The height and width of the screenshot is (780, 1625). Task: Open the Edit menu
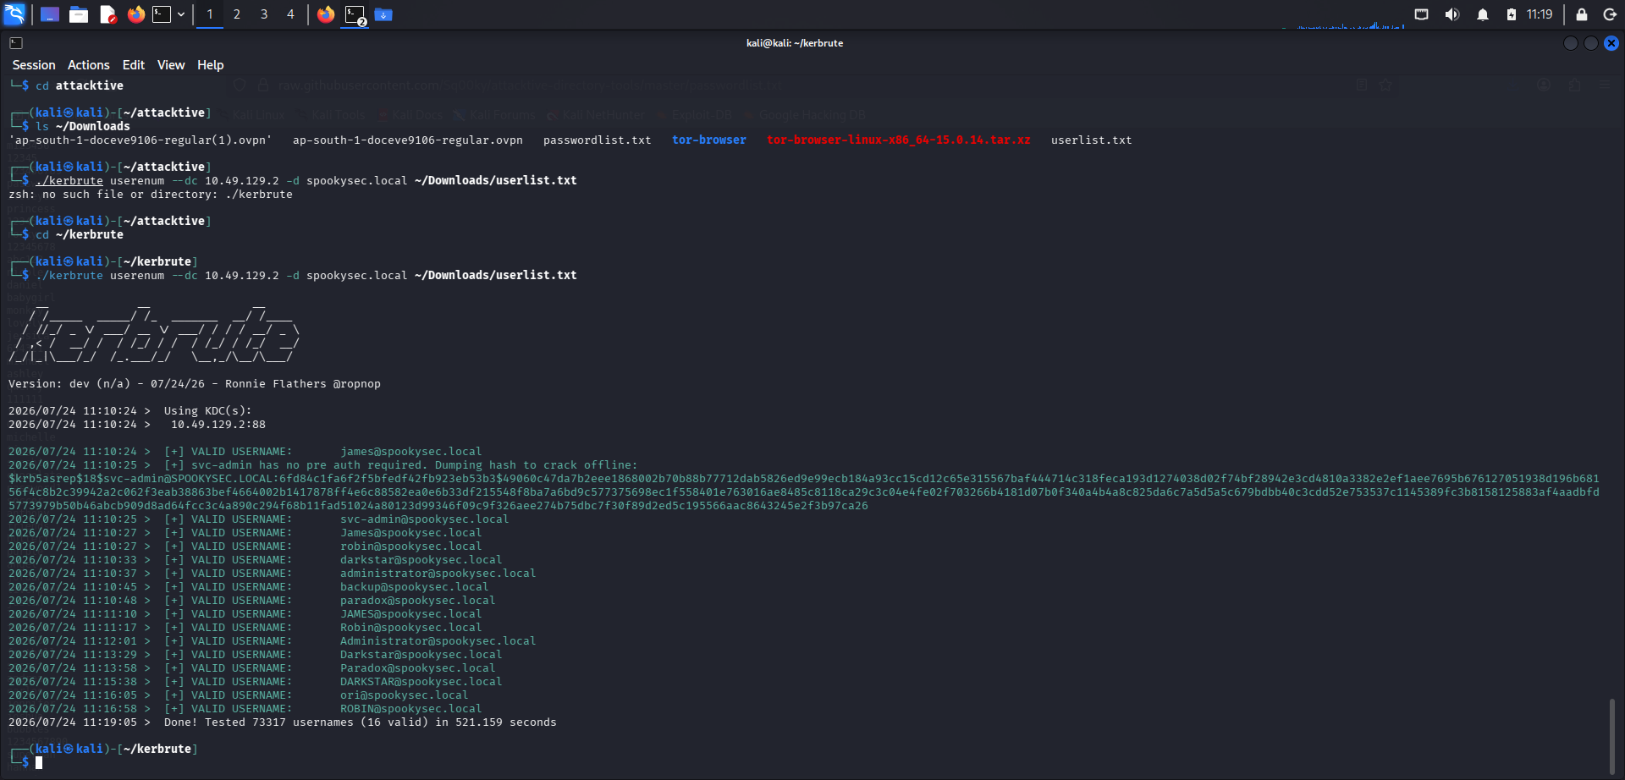134,65
